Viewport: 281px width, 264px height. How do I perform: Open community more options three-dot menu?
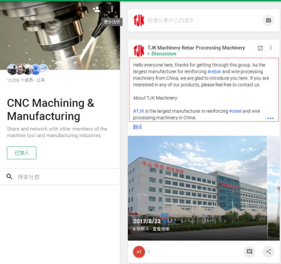point(112,9)
